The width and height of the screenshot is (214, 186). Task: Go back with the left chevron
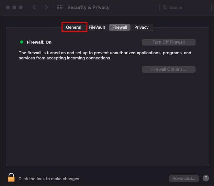[x=34, y=7]
